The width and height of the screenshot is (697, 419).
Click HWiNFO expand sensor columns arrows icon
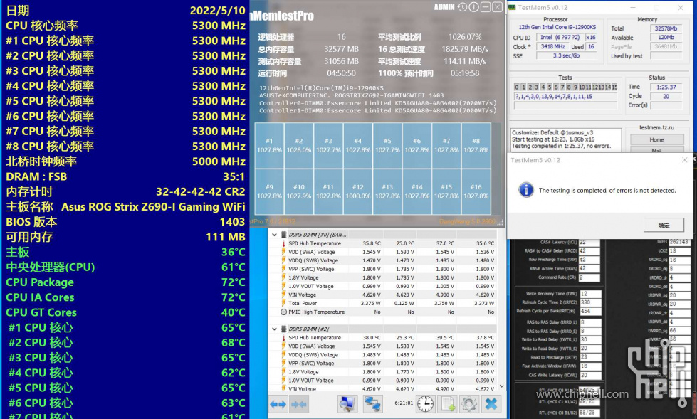coord(278,404)
